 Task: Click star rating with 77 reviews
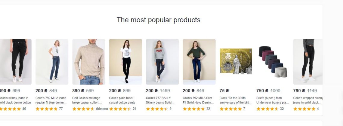click(x=46, y=109)
